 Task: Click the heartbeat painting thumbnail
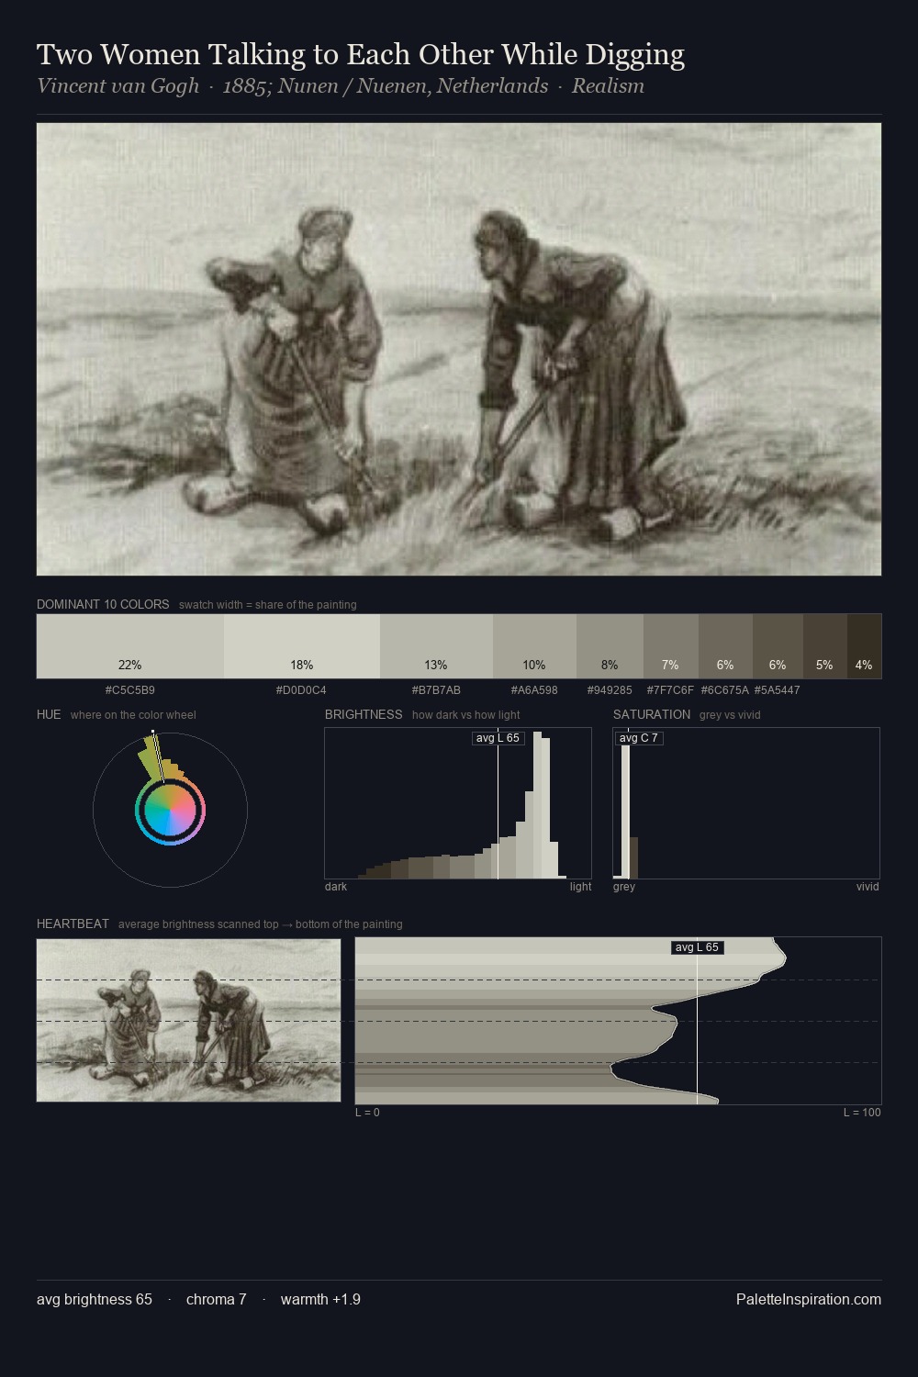tap(188, 1020)
